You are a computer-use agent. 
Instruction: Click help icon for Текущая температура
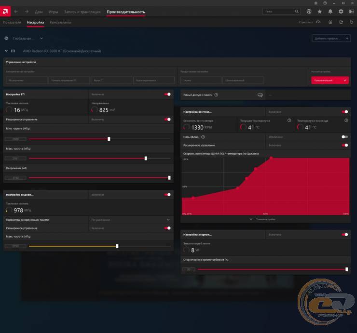(289, 120)
